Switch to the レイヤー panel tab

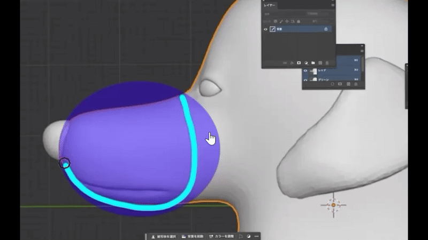click(270, 4)
